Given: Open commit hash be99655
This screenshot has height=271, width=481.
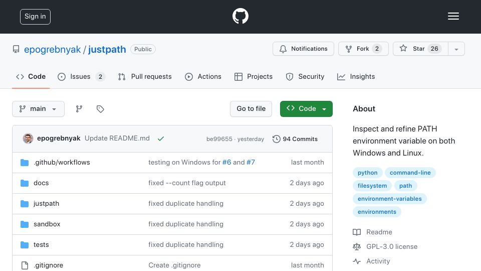Looking at the screenshot, I should pos(219,139).
